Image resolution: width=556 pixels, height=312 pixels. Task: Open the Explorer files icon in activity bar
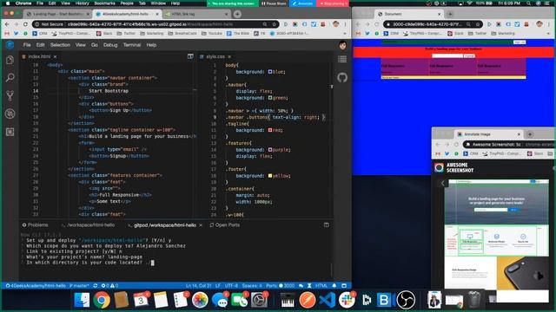pos(10,60)
